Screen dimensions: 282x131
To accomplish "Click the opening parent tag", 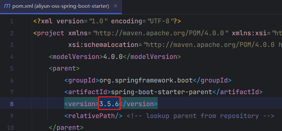I will [64, 68].
